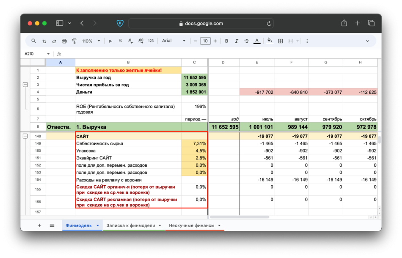Open the zoom 110% dropdown
This screenshot has width=402, height=258.
(x=91, y=41)
